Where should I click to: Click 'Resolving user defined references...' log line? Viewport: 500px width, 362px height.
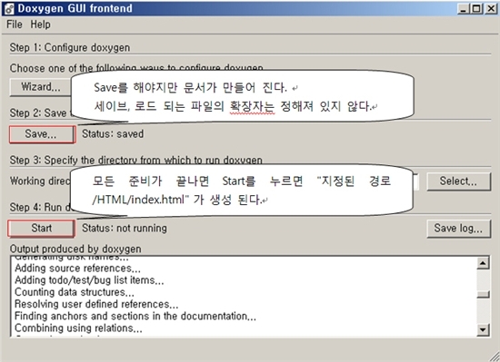pyautogui.click(x=96, y=304)
